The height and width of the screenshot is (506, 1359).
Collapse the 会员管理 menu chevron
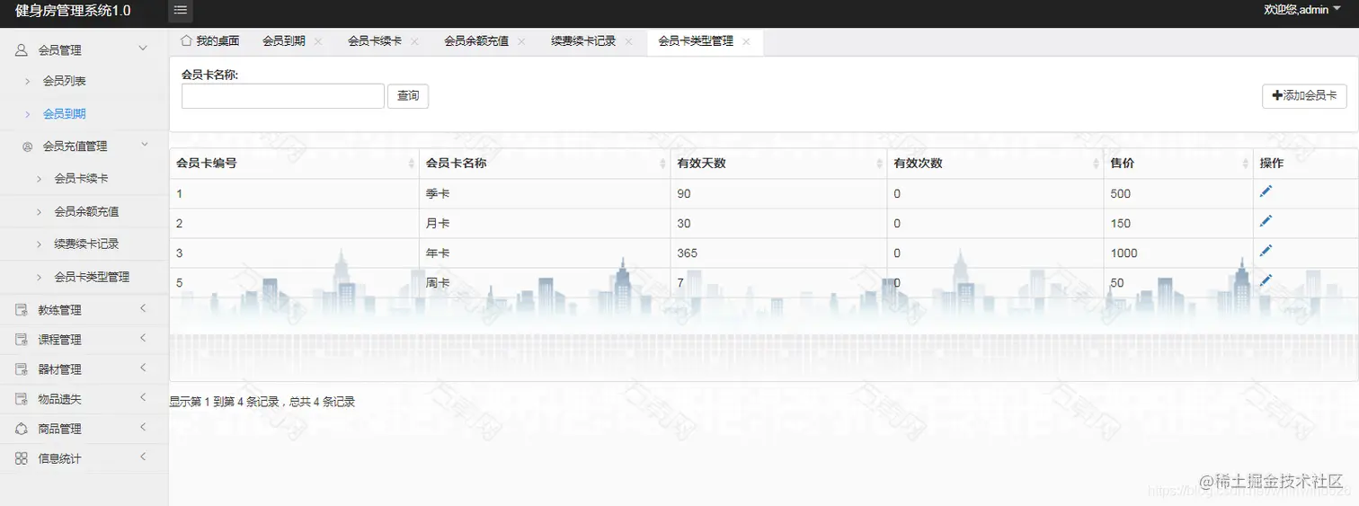(142, 49)
